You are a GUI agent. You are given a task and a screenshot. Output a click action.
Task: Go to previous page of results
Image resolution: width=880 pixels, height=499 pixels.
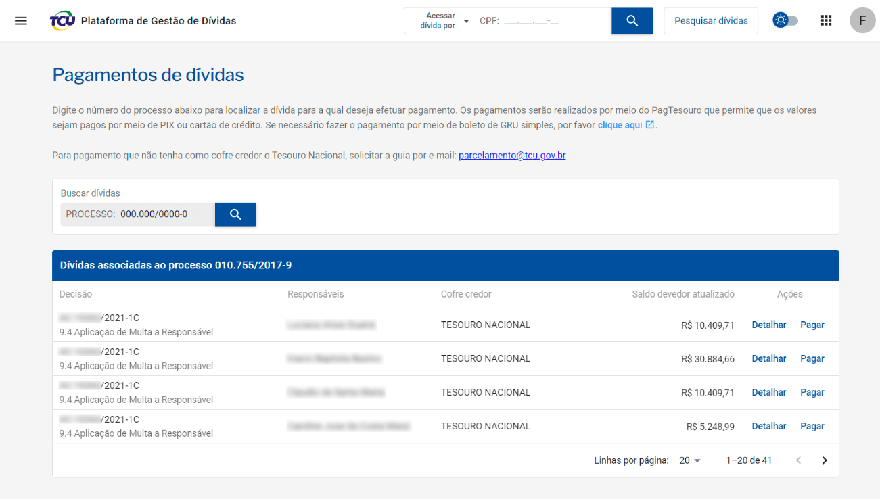click(x=798, y=460)
